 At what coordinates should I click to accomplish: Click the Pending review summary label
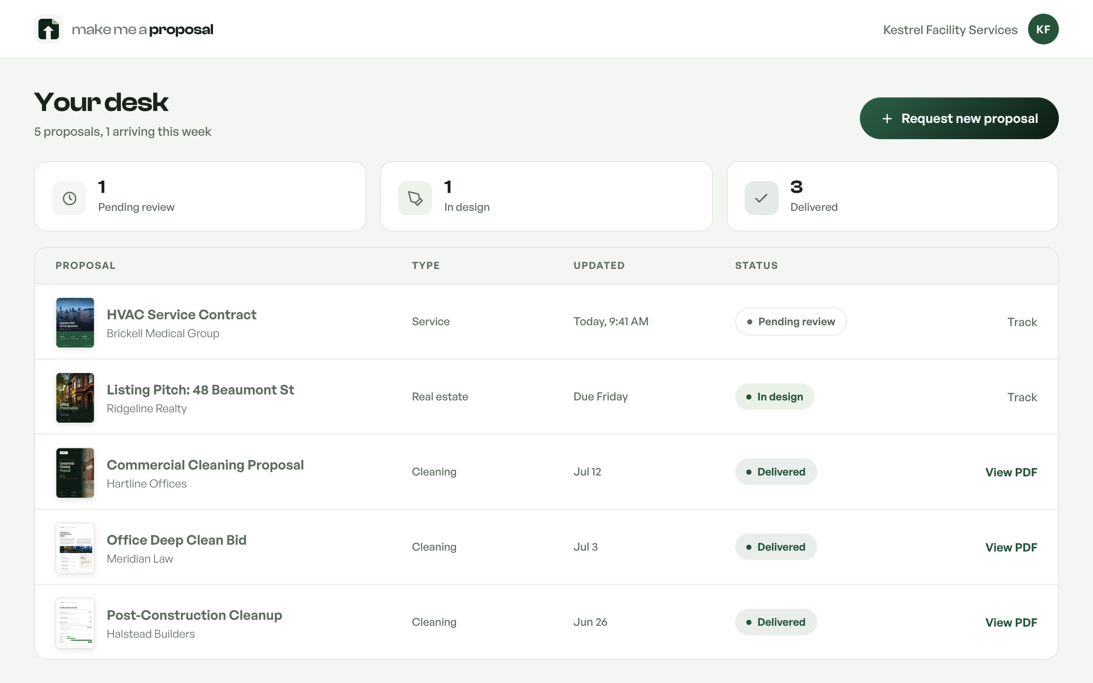(136, 207)
